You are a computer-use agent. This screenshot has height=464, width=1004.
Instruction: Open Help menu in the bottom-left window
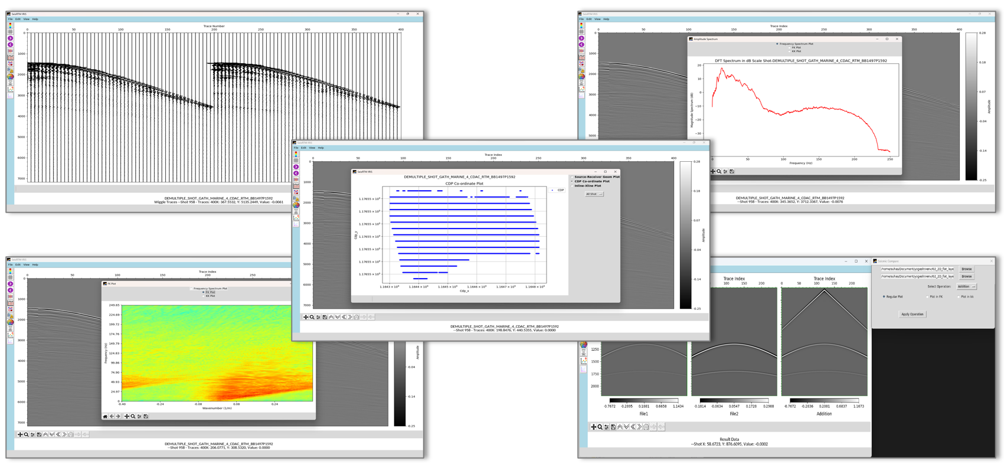point(35,264)
